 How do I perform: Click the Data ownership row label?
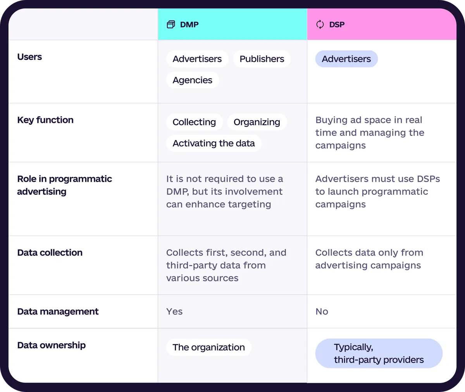[52, 345]
